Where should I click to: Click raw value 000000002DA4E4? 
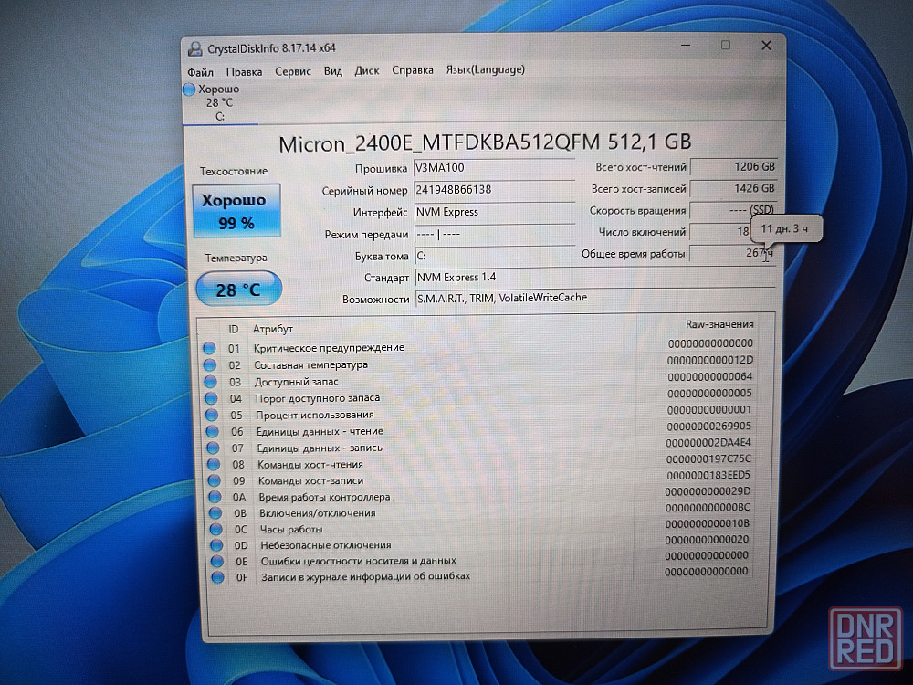pos(708,443)
